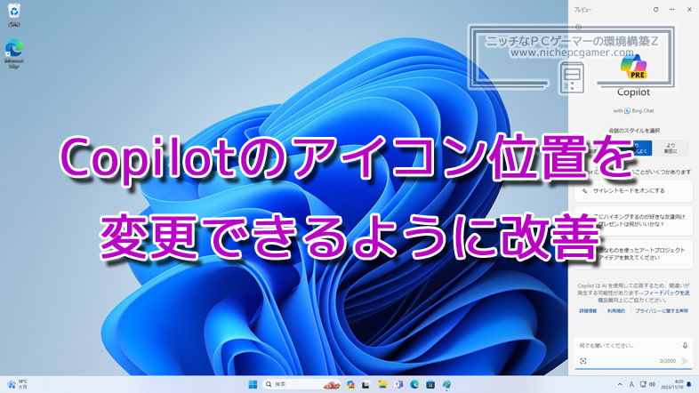
Task: Select the 'より厳密に' conversation style
Action: coord(671,148)
